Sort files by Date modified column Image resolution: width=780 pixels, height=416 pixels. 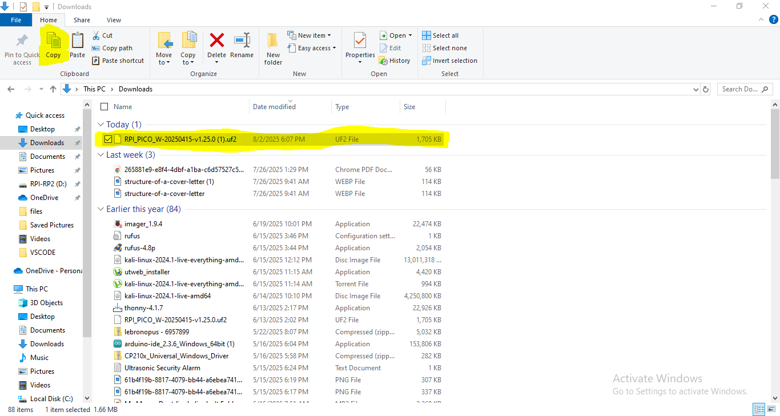point(291,106)
